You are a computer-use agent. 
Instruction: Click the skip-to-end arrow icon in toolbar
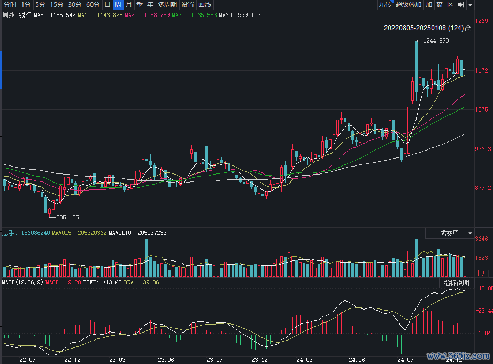click(x=460, y=5)
